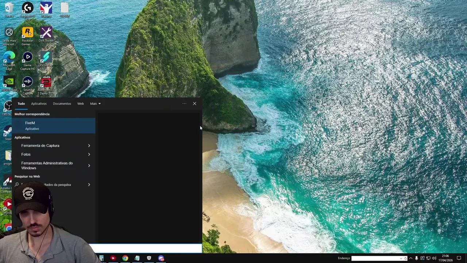Open the Discord icon in the taskbar

pyautogui.click(x=161, y=258)
